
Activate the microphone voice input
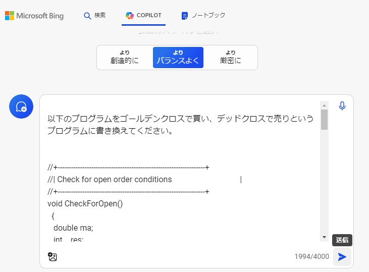pos(342,106)
